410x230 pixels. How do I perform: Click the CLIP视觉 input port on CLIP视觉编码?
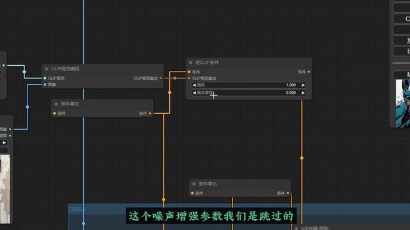45,78
